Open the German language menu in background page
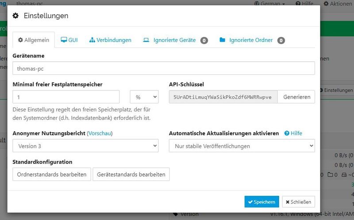Image resolution: width=354 pixels, height=220 pixels. [x=269, y=4]
